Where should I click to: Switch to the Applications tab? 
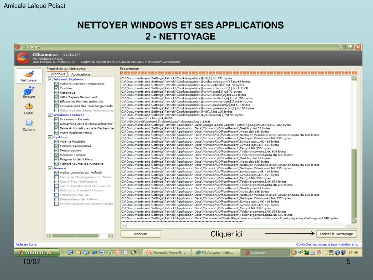click(x=81, y=74)
